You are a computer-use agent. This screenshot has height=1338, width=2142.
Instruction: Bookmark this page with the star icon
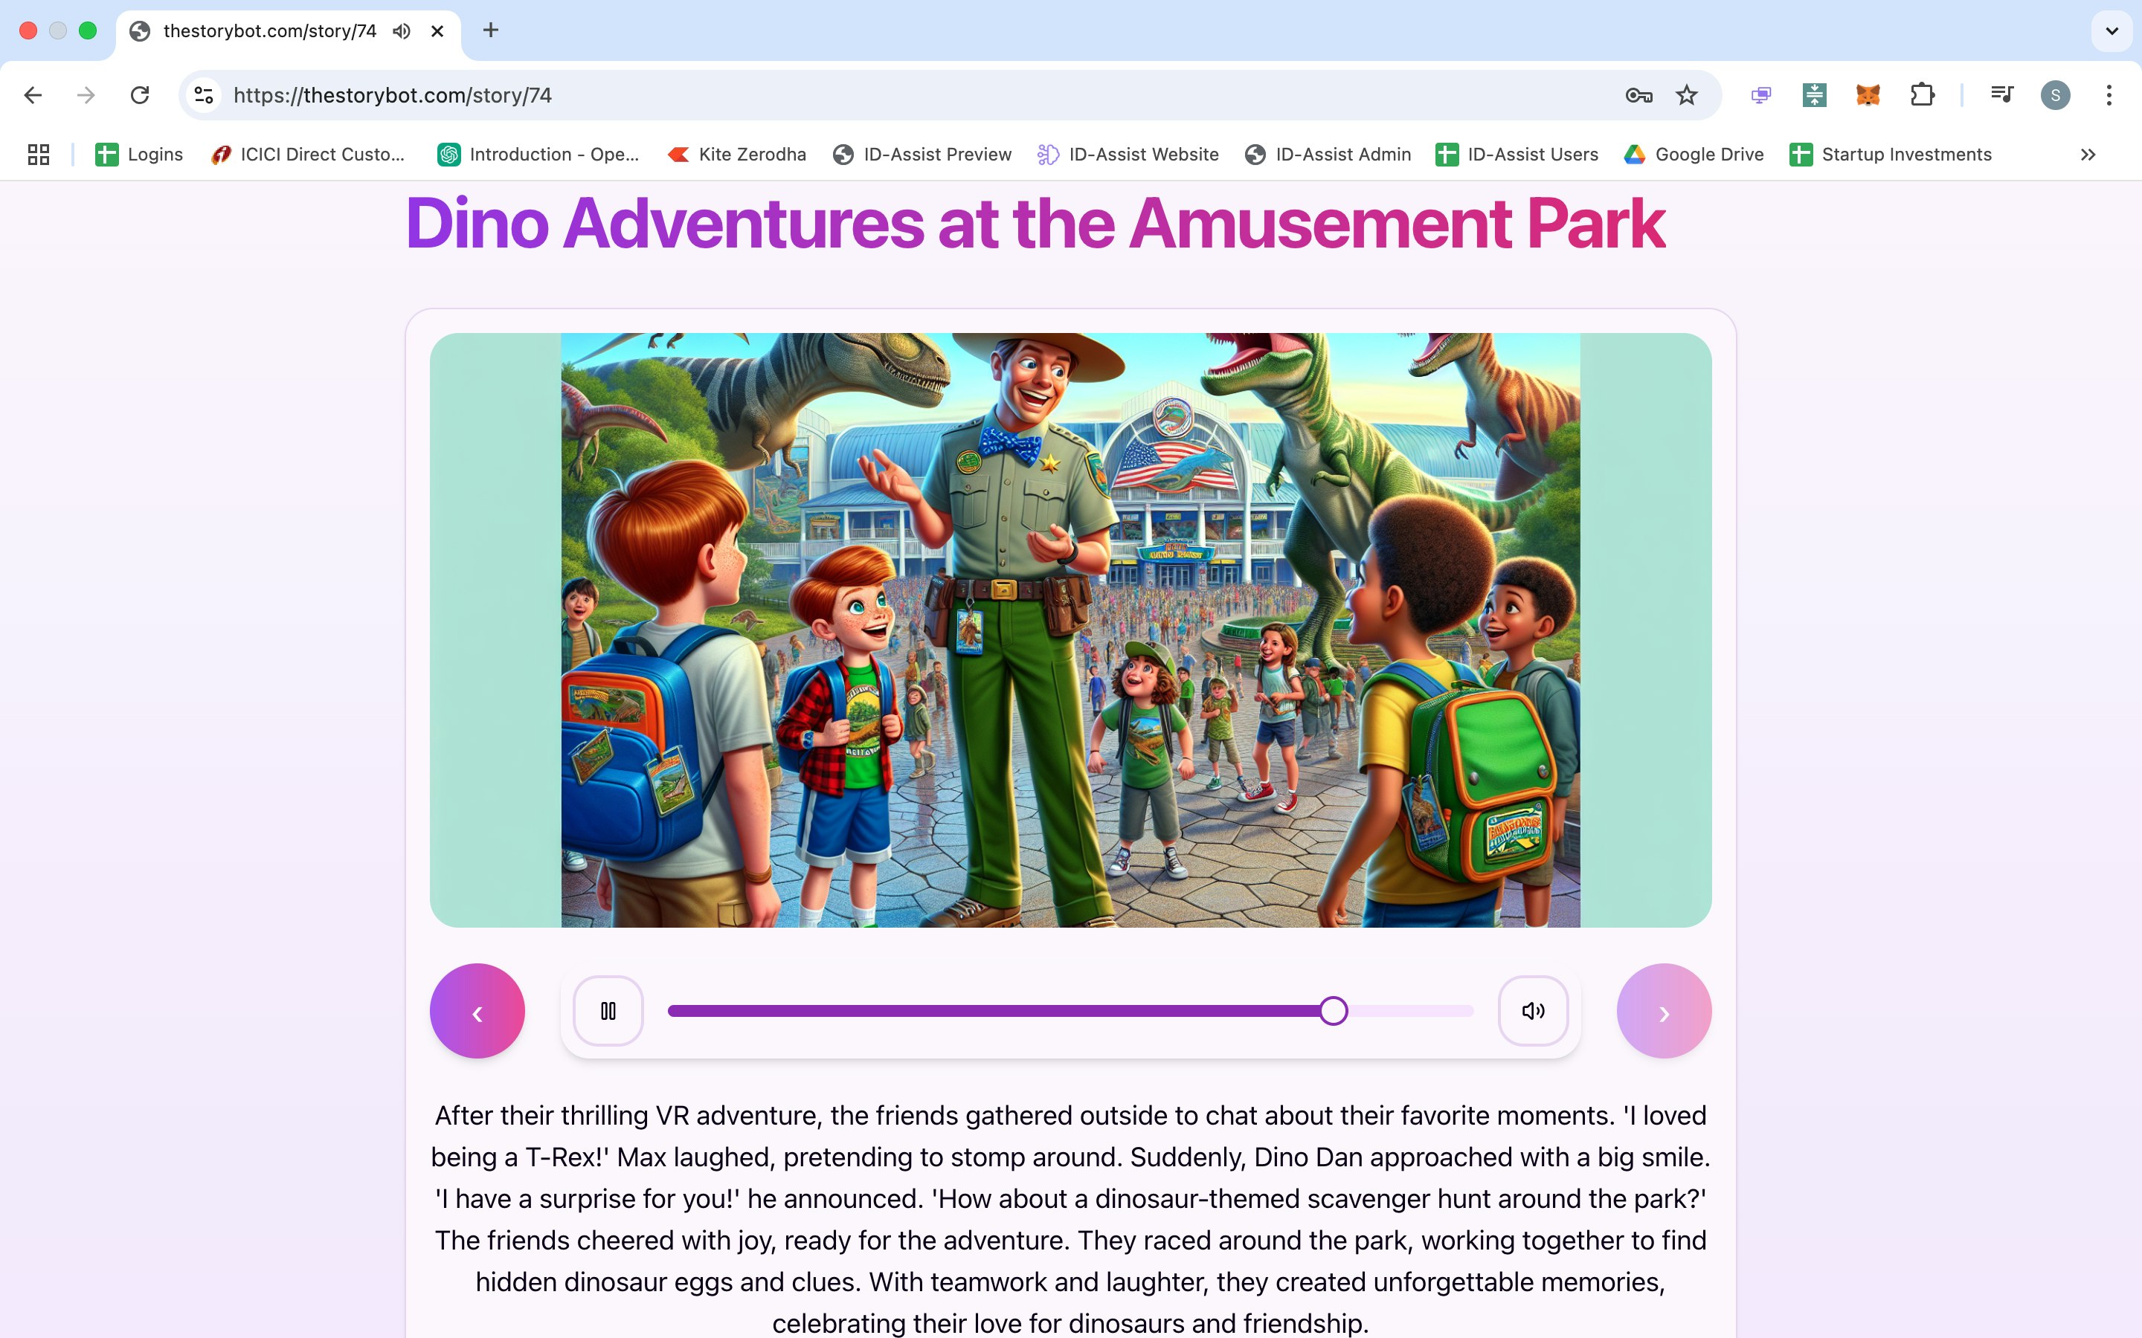pyautogui.click(x=1686, y=94)
